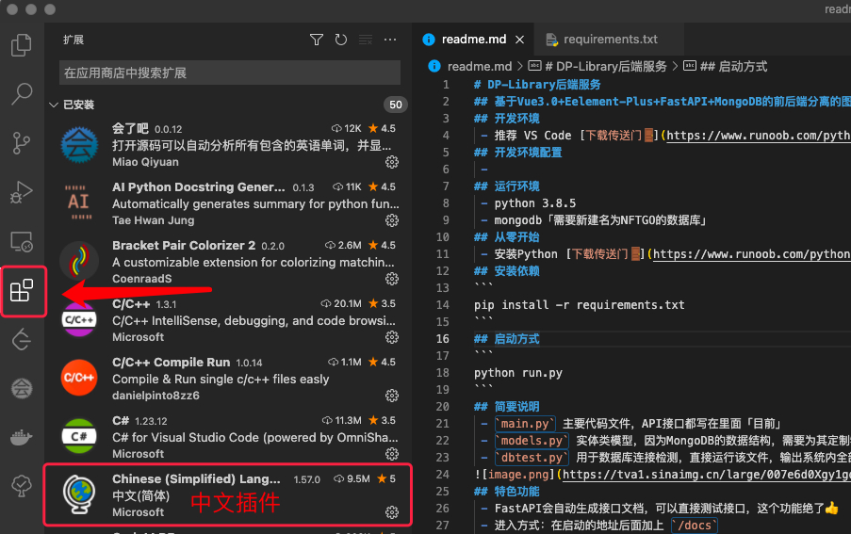This screenshot has width=851, height=534.
Task: Clear extension search results icon
Action: click(366, 40)
